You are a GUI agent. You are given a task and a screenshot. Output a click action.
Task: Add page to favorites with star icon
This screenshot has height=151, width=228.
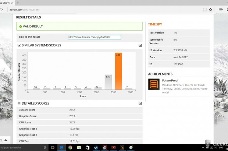[x=210, y=10]
